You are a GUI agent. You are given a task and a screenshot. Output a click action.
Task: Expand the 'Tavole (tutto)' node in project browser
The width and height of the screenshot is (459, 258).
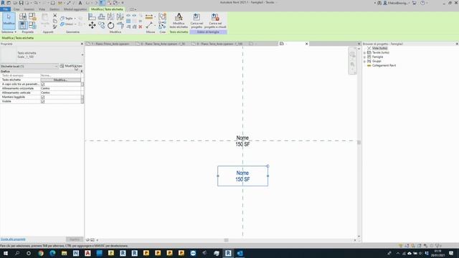click(365, 52)
